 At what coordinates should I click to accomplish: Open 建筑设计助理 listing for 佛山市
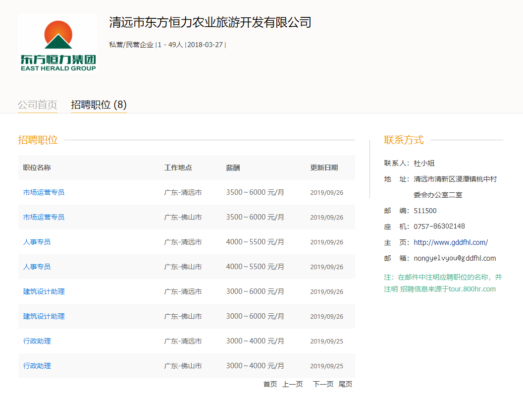click(44, 316)
